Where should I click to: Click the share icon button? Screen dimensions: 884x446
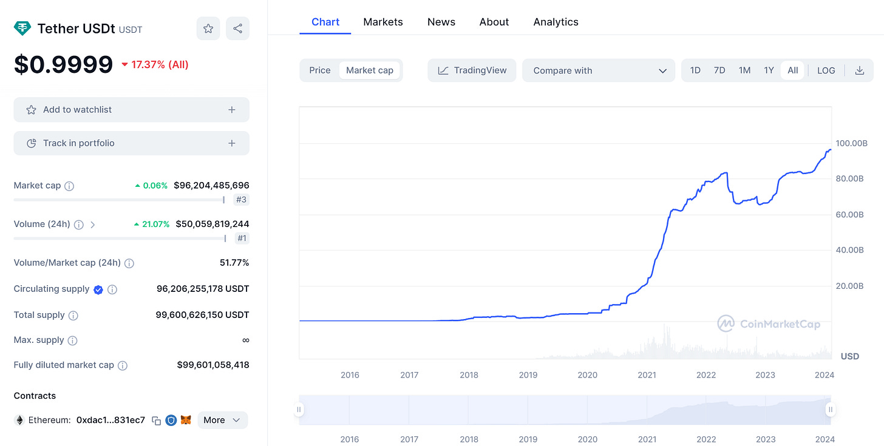point(237,29)
